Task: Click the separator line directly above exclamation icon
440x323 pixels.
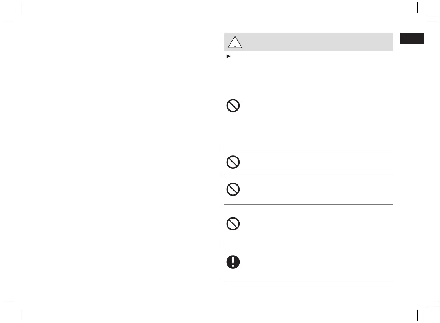Action: coord(308,243)
